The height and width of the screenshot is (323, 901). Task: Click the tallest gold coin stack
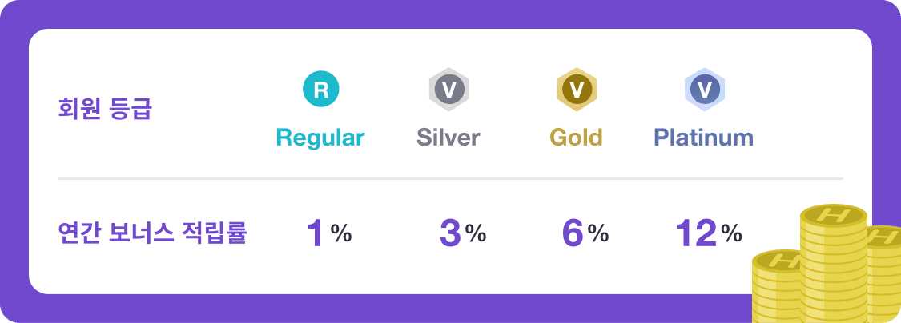[x=833, y=264]
